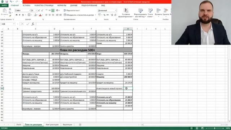Screen dimensions: 231x130
Task: Switch to the ВСТАВКА ribbon tab
Action: pyautogui.click(x=26, y=5)
